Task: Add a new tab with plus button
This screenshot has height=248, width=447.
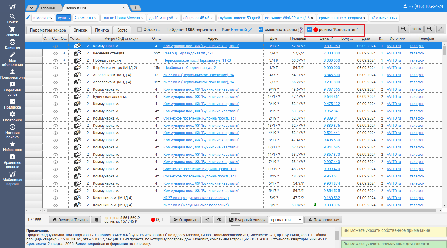Action: click(135, 8)
